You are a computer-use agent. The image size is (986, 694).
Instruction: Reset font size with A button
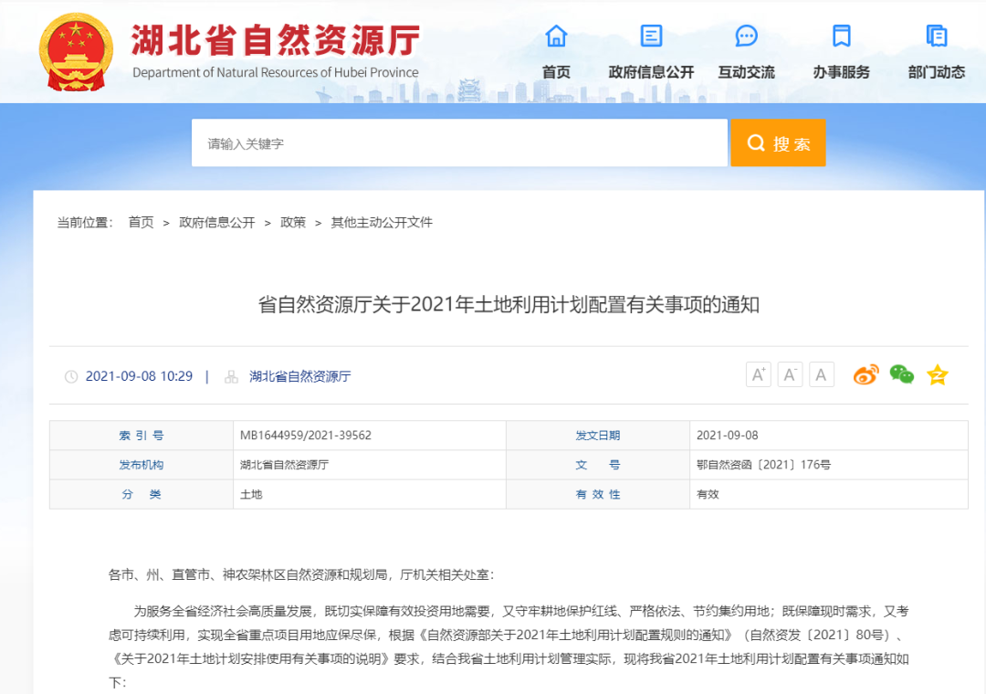pos(821,373)
